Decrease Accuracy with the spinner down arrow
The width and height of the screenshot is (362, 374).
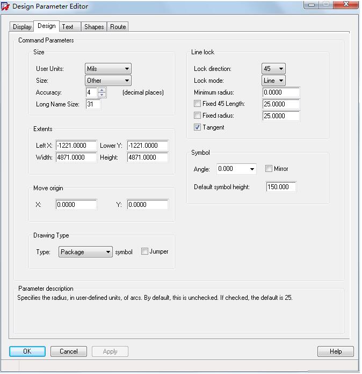102,95
